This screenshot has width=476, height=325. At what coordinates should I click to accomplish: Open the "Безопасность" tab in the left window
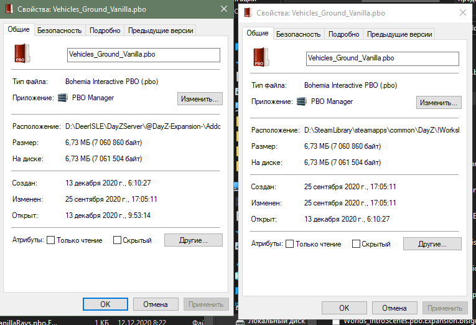click(60, 31)
